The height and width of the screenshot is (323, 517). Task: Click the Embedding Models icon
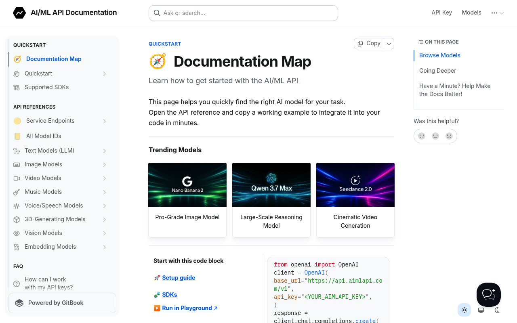point(17,247)
